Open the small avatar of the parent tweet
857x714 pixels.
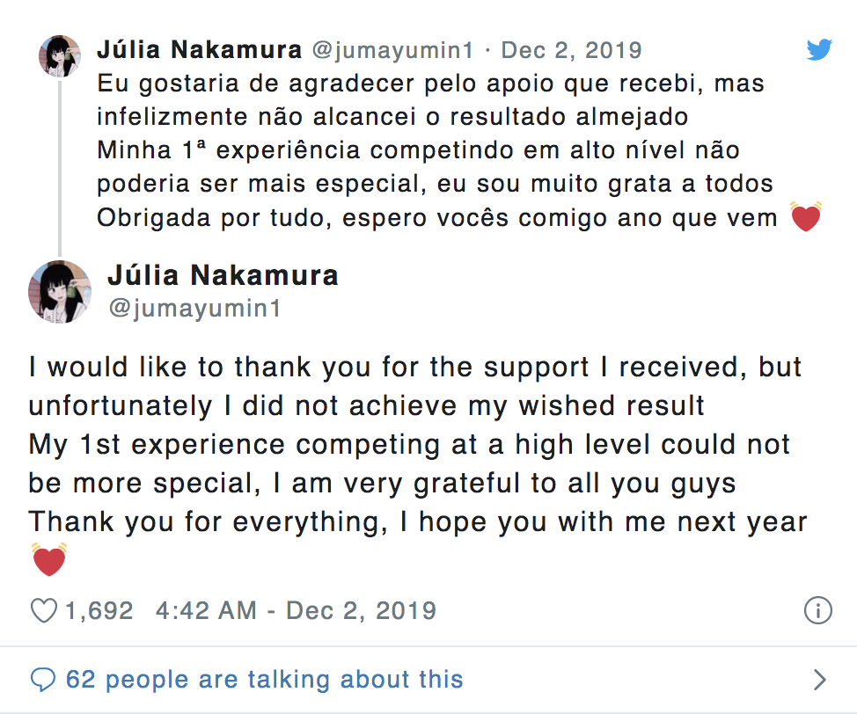pos(60,57)
